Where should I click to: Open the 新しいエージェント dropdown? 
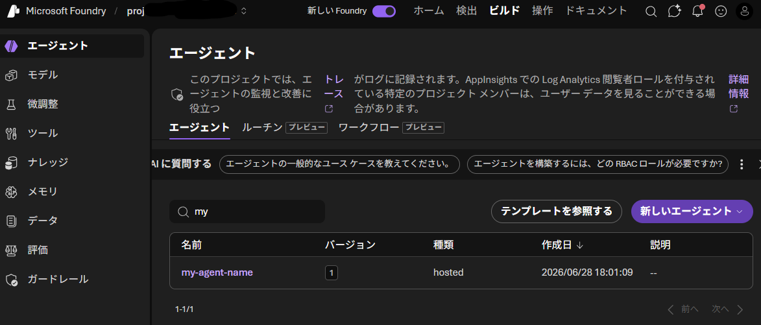tap(692, 211)
